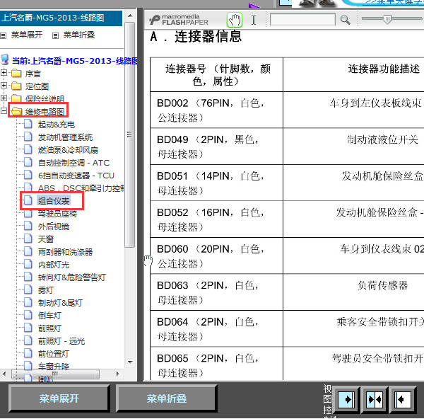Viewport: 424px width, 419px height.
Task: Select the 维修电路图 folder
Action: coord(45,112)
